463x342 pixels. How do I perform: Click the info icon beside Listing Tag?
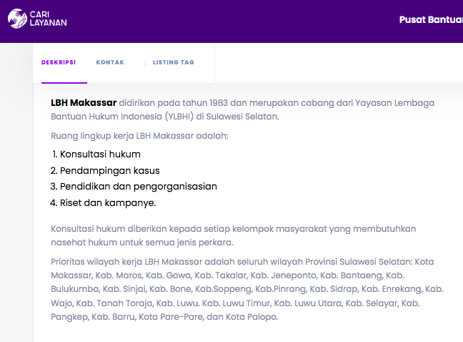click(145, 64)
